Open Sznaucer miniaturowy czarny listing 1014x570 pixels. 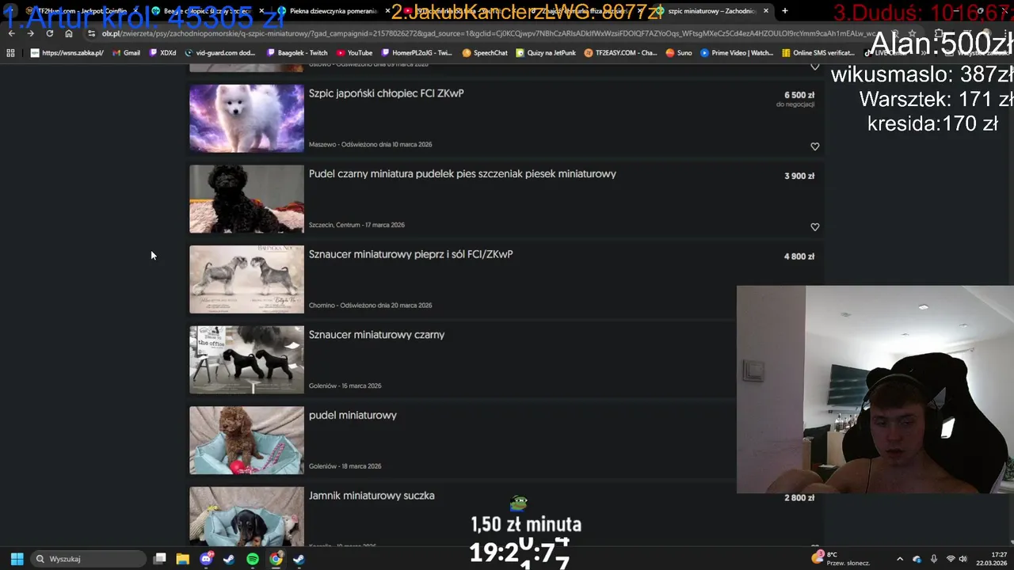(376, 335)
